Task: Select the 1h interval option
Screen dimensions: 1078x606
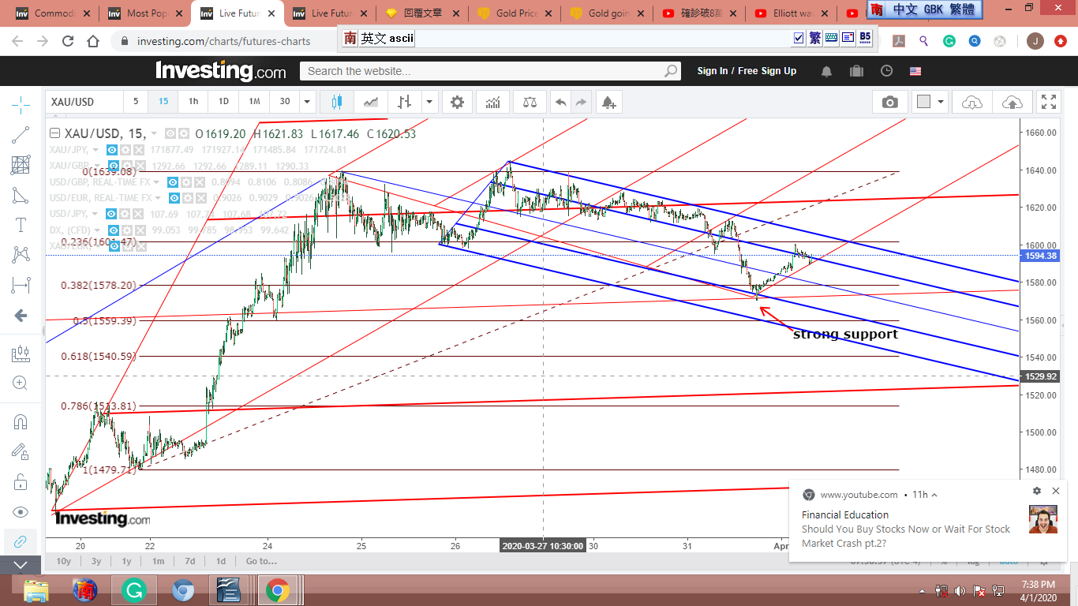Action: [193, 102]
